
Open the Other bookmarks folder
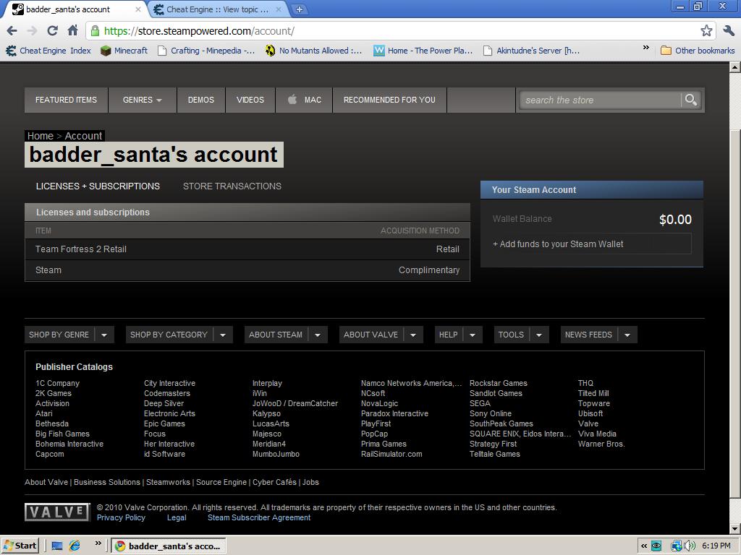click(698, 51)
